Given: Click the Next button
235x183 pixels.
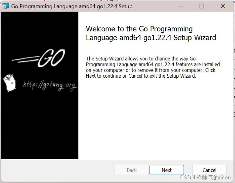Looking at the screenshot, I should [167, 170].
